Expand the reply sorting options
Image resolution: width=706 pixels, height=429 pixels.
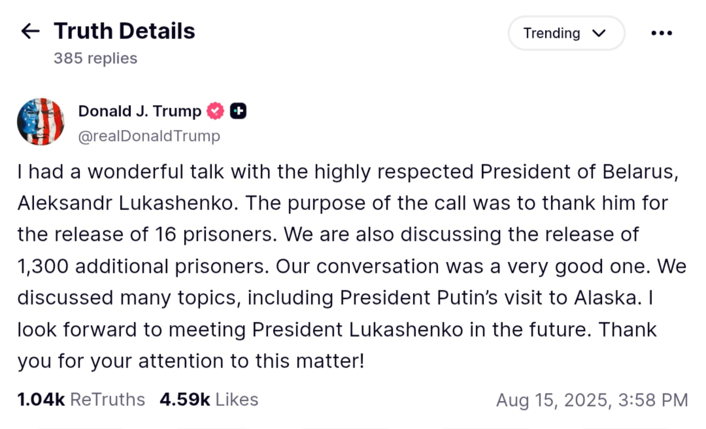(565, 33)
